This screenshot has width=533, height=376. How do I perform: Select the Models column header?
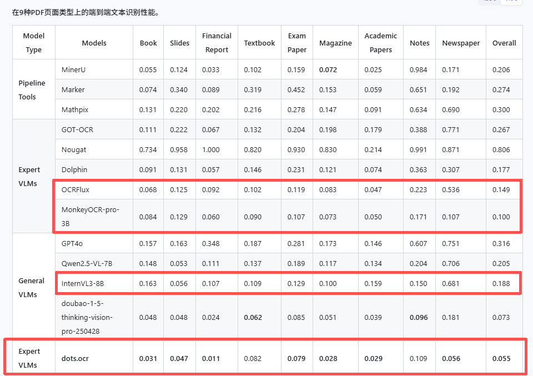(94, 43)
